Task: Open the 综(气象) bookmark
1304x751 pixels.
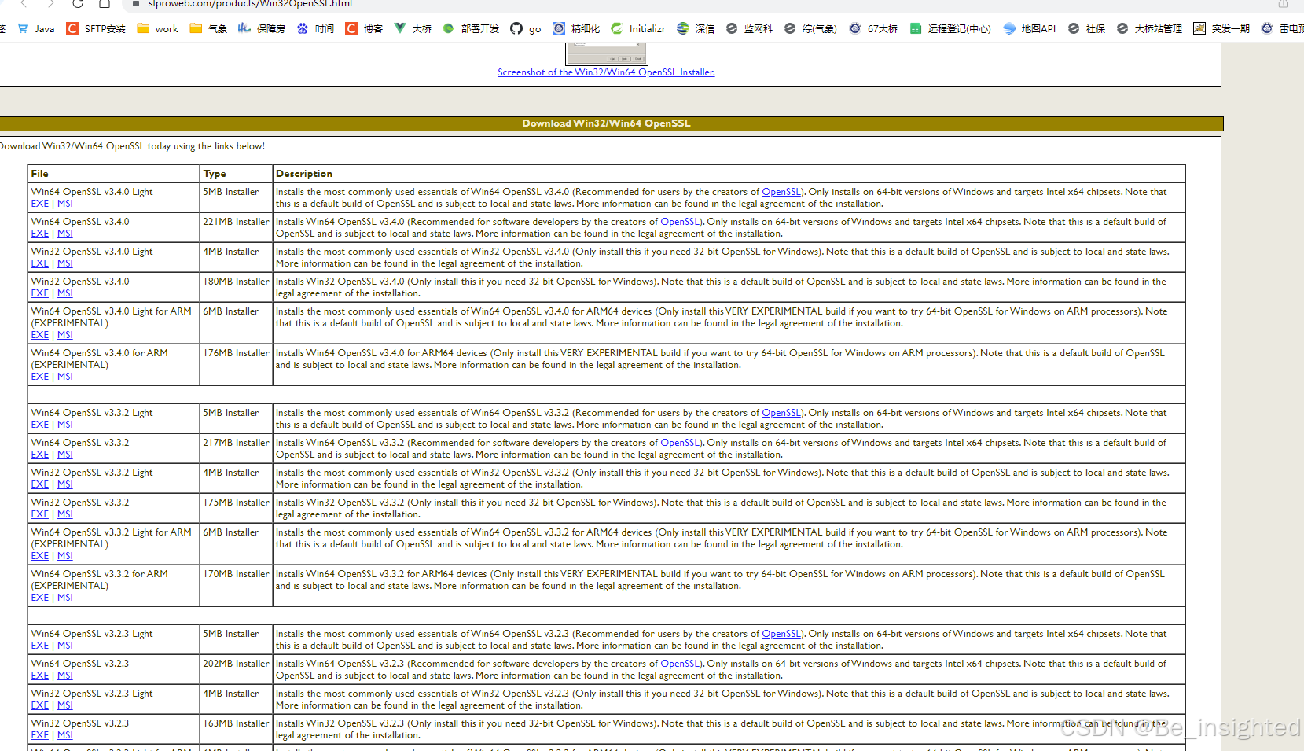Action: coord(810,29)
